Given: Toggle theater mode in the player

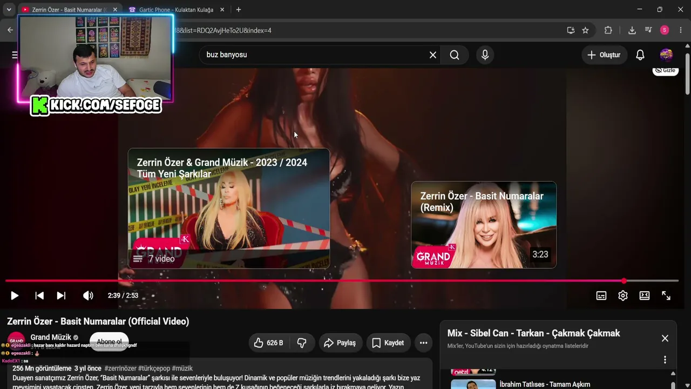Looking at the screenshot, I should [645, 296].
